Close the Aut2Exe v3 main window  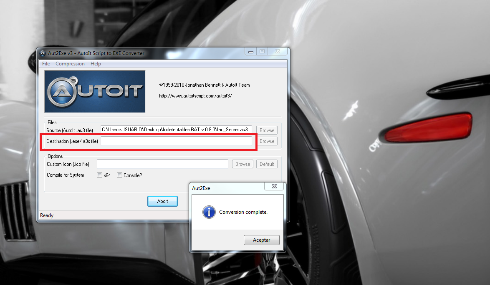pyautogui.click(x=278, y=51)
